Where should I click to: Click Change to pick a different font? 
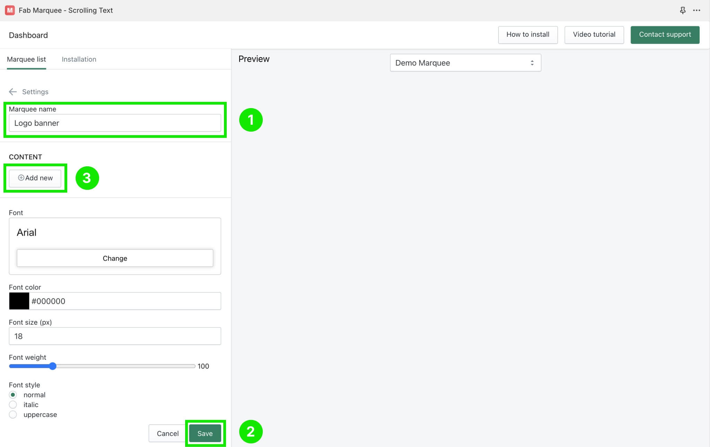[x=115, y=258]
